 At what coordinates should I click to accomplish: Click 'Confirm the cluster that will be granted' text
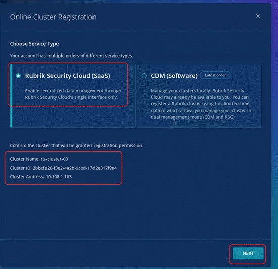point(76,145)
